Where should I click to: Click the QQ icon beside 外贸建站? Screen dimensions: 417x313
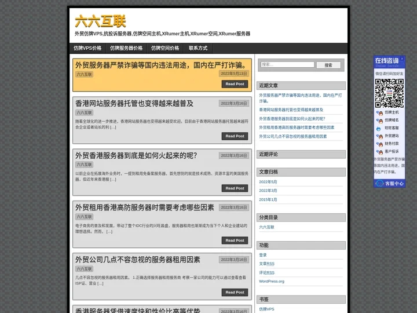click(379, 136)
